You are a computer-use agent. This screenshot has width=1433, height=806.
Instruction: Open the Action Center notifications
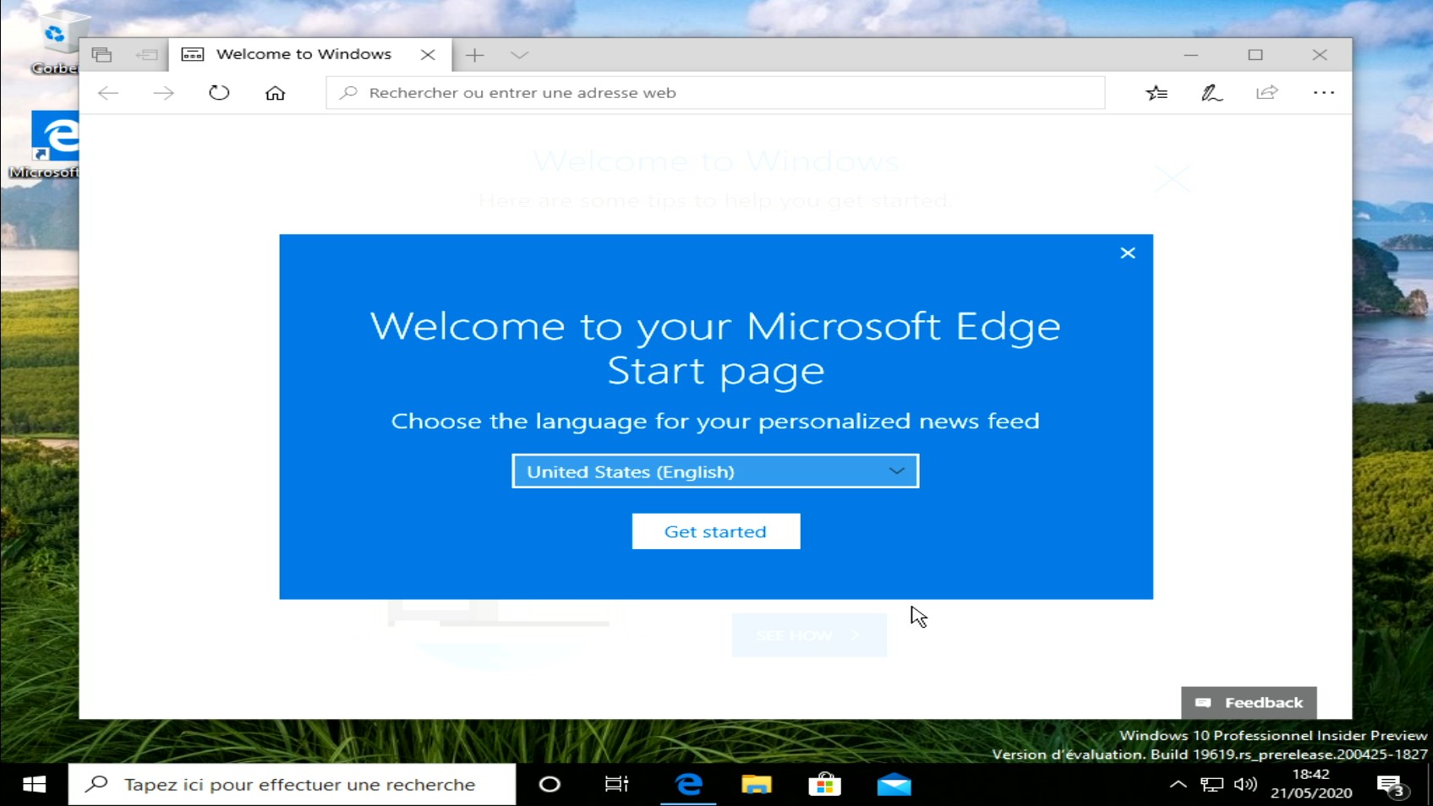(1392, 787)
